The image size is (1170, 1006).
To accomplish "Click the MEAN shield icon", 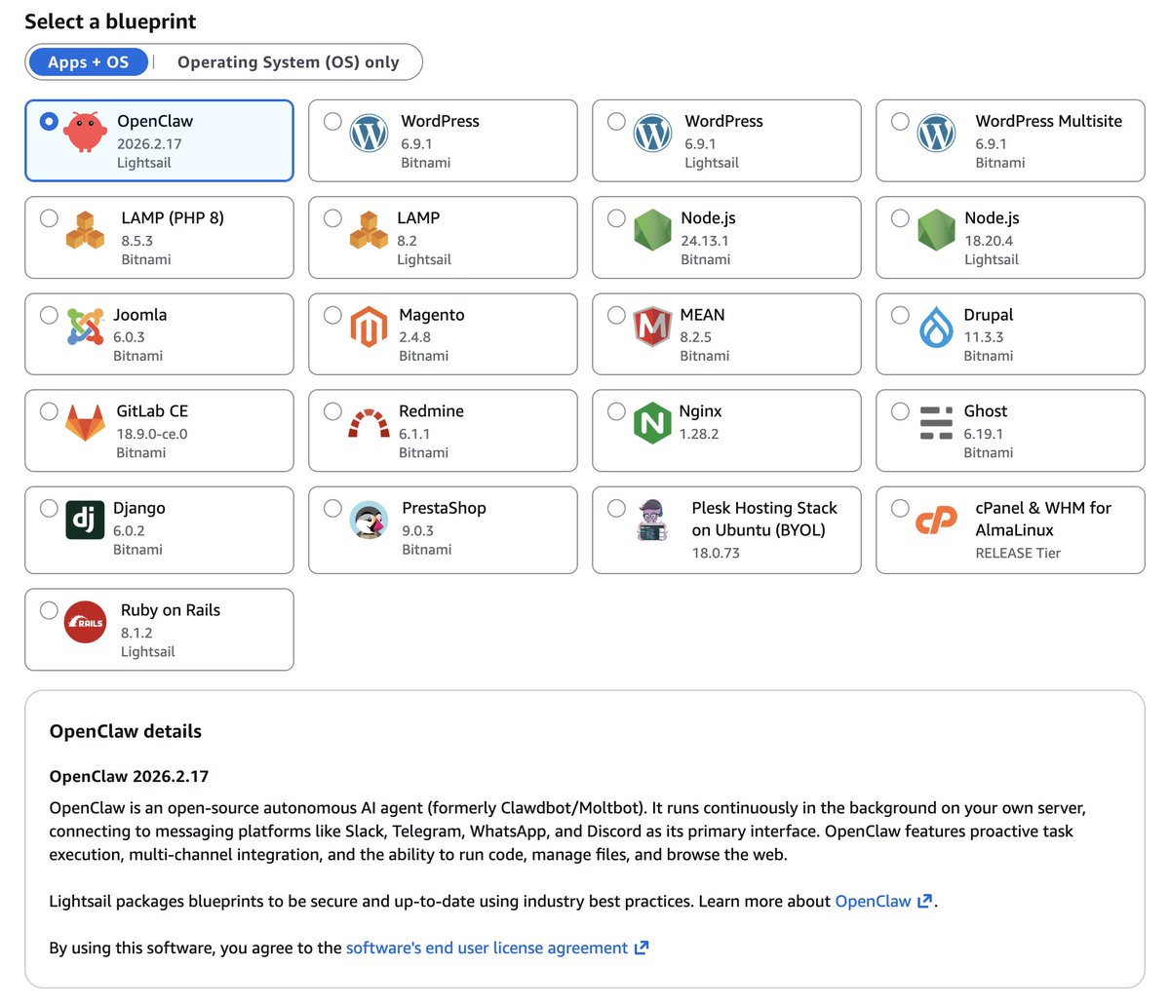I will click(x=652, y=327).
